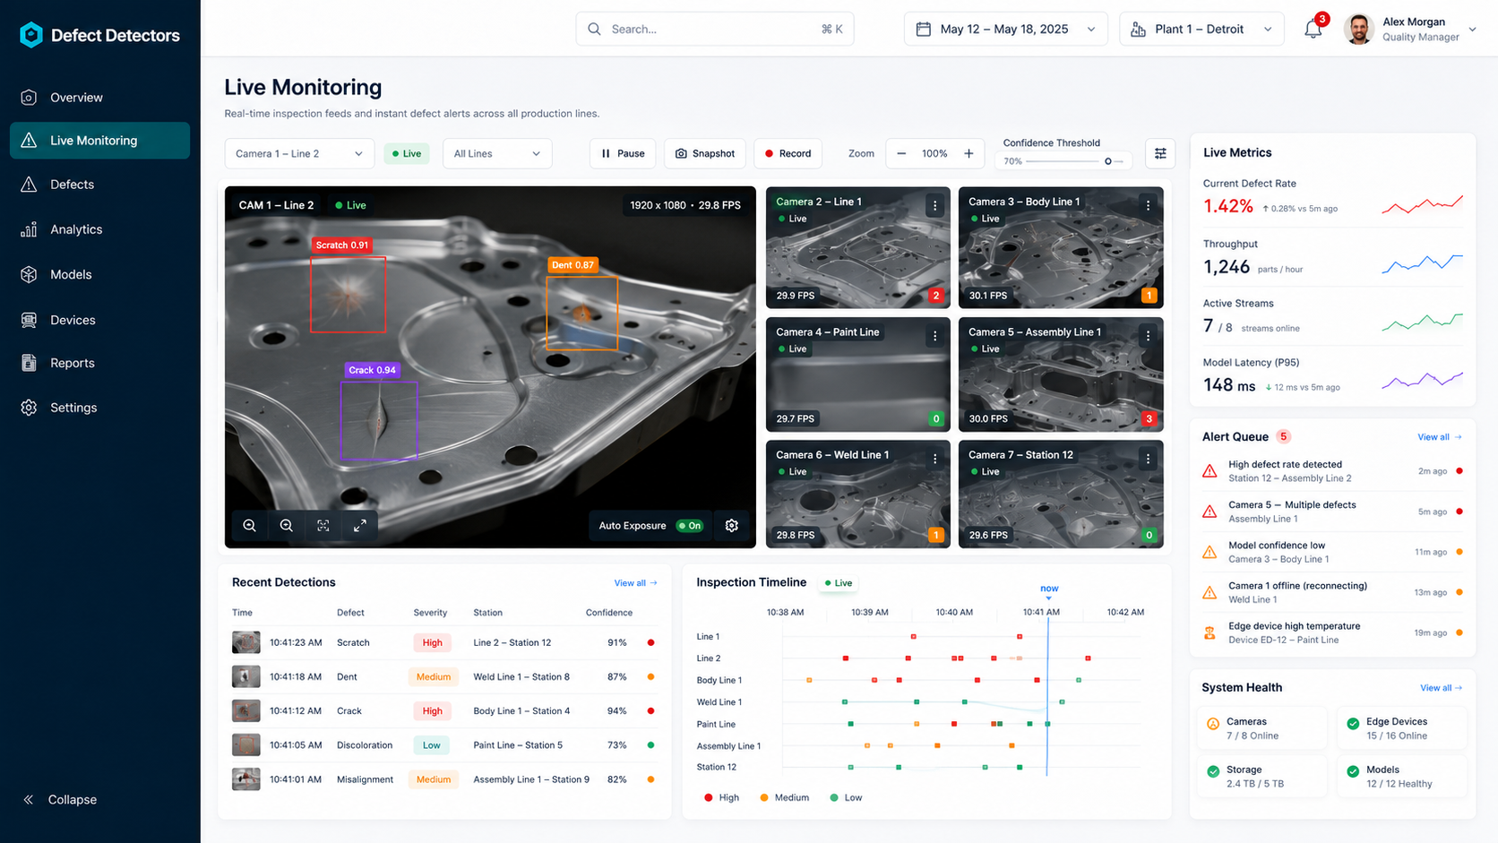Open the Devices page

click(99, 320)
